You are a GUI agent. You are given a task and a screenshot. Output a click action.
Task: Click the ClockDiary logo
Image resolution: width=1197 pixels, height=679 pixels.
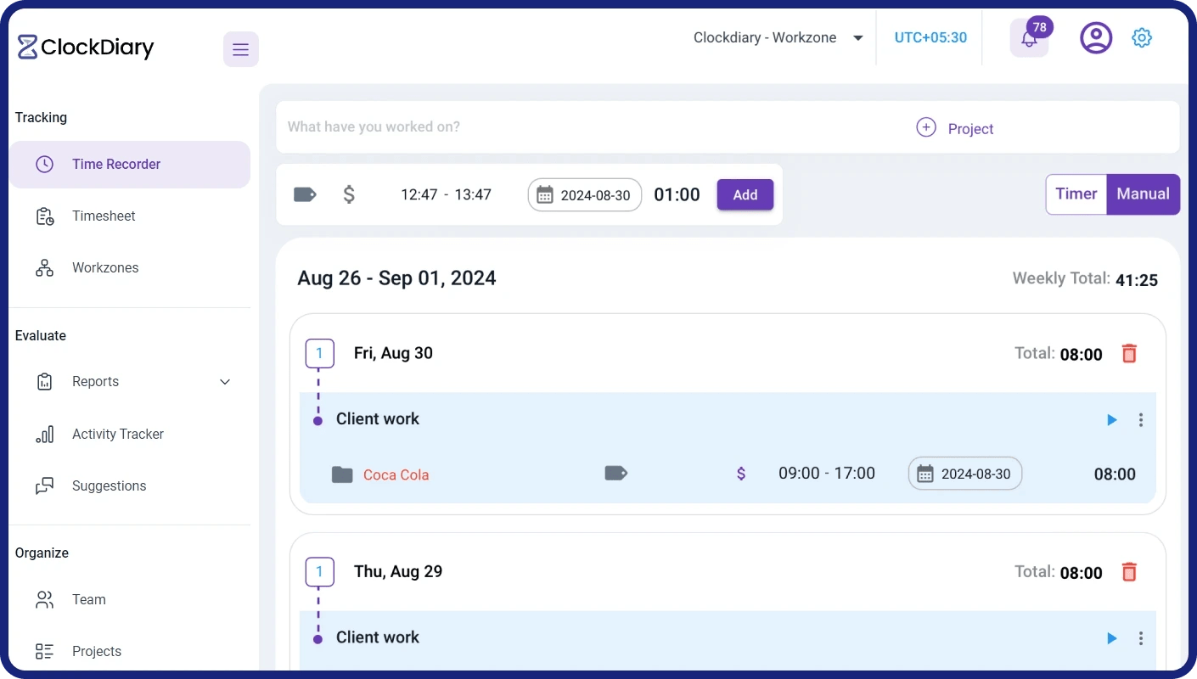[x=86, y=48]
